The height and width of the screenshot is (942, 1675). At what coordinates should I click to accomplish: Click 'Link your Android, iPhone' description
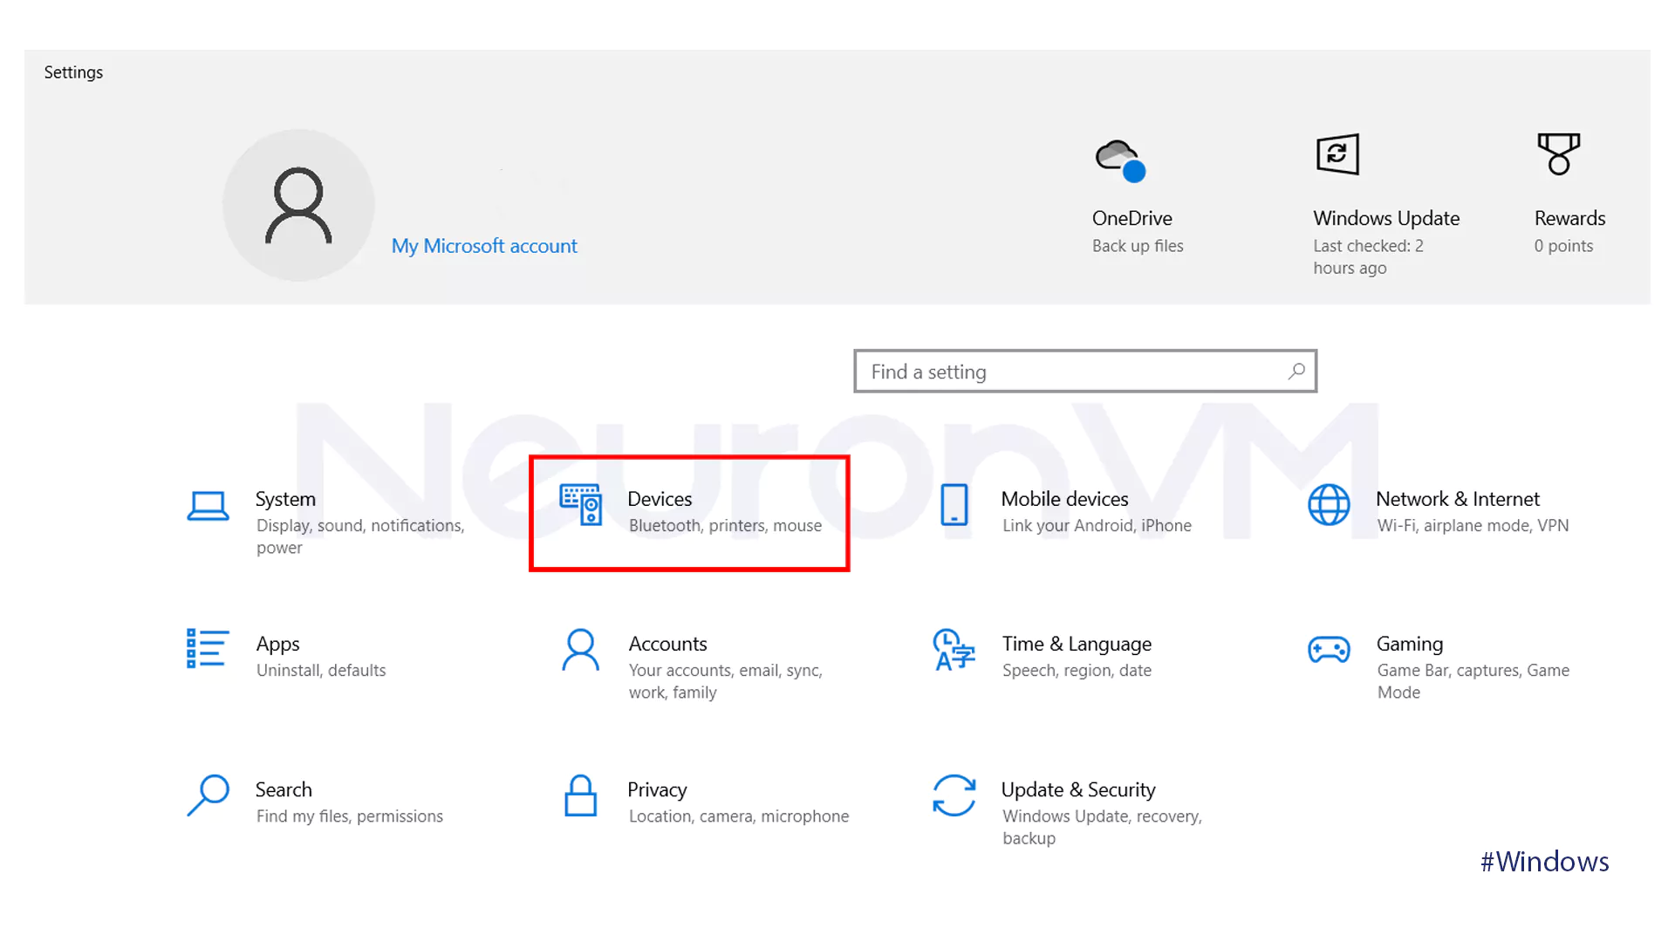point(1097,526)
